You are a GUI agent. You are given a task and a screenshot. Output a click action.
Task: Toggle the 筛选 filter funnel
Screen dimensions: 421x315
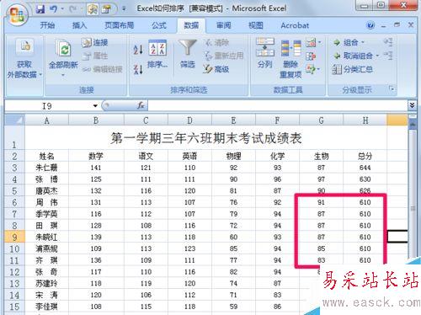click(188, 54)
